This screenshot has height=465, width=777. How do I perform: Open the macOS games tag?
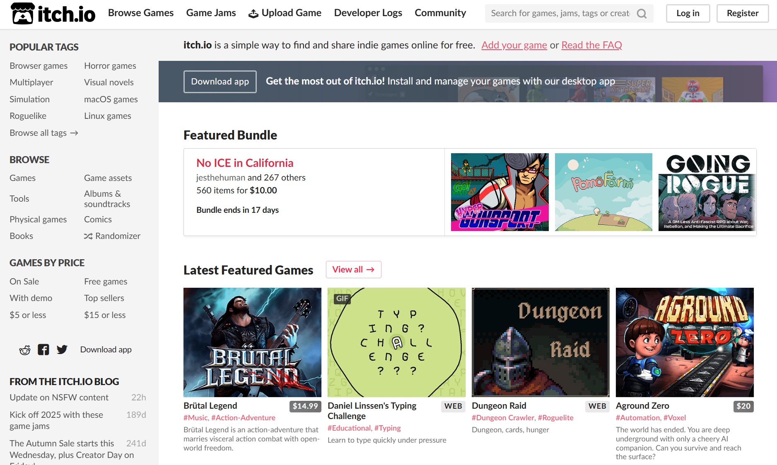tap(111, 99)
